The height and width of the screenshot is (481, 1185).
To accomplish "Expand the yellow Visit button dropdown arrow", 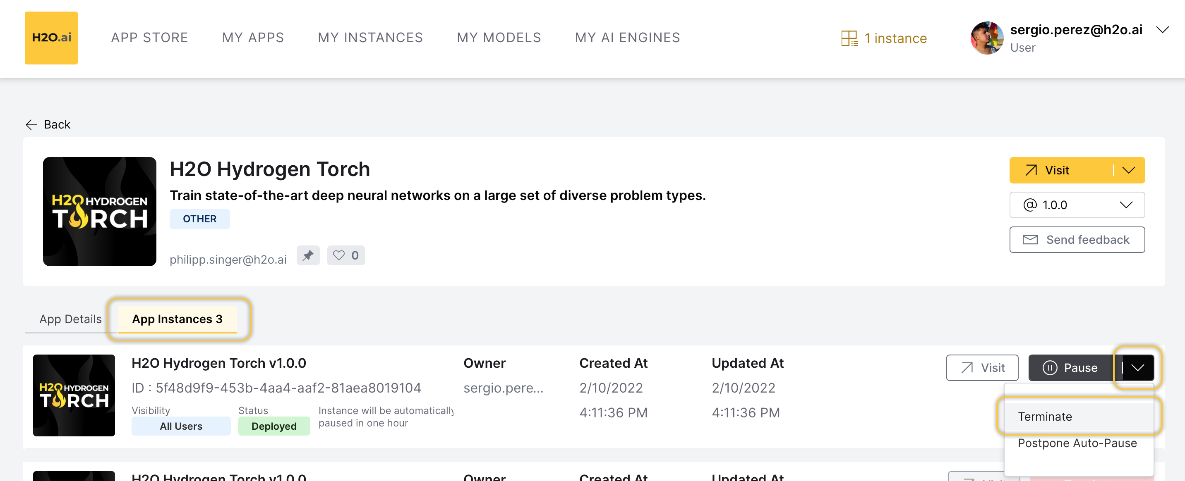I will tap(1128, 170).
